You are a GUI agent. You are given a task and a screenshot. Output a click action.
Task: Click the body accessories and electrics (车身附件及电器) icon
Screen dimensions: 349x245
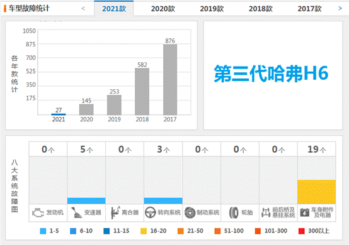tap(305, 212)
